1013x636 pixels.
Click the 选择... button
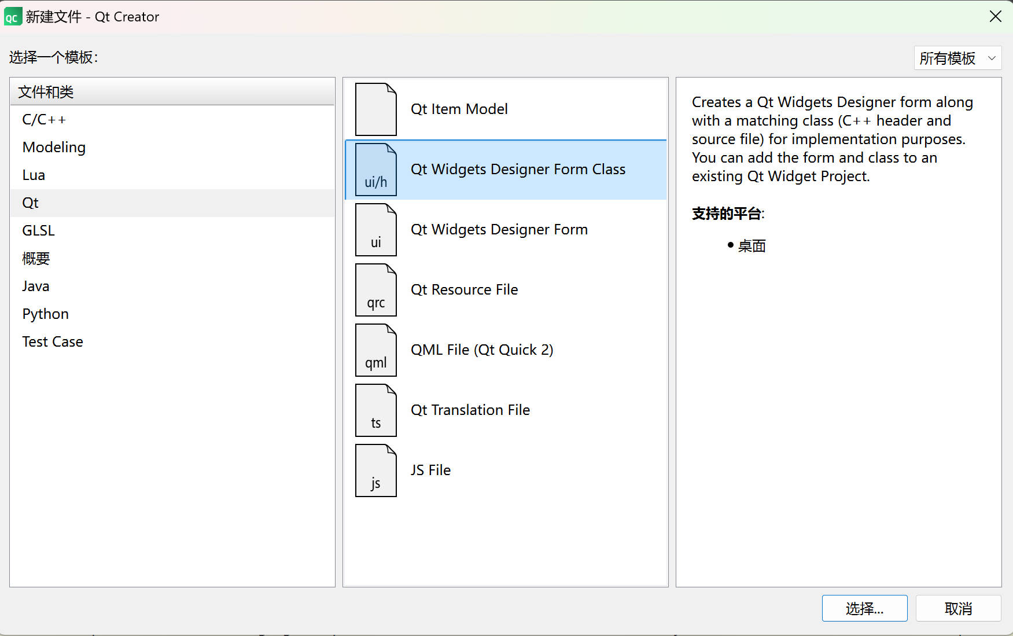[865, 609]
